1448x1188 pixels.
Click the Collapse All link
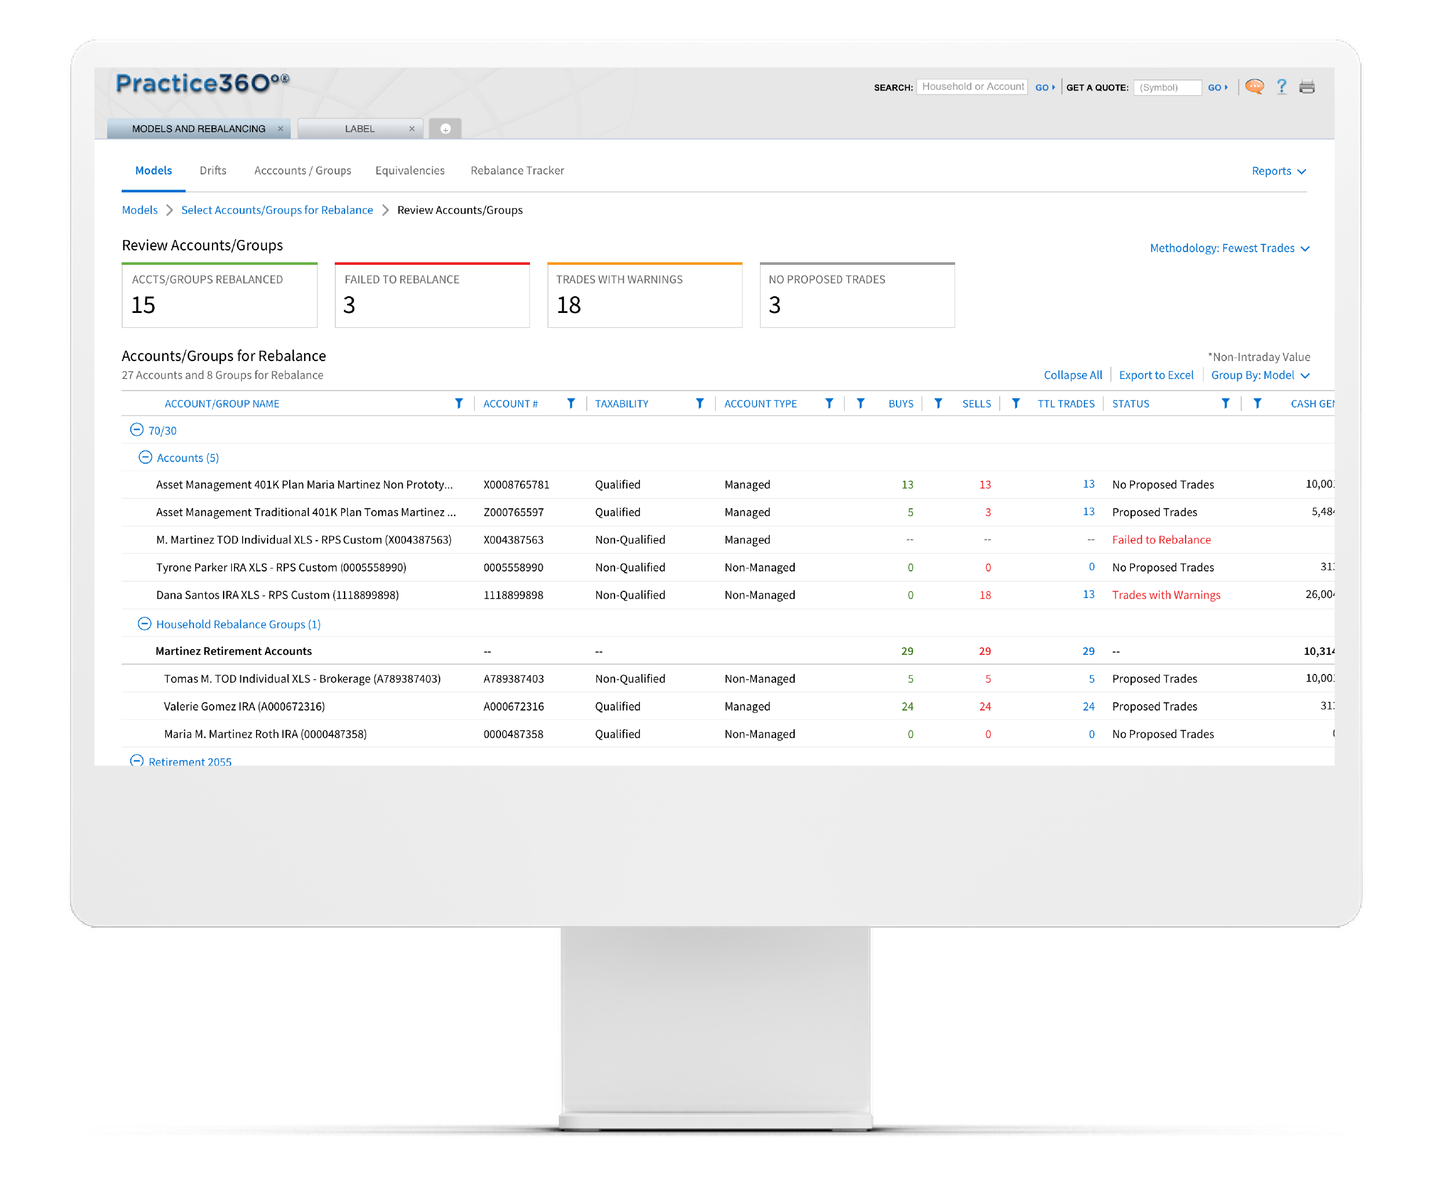click(x=1073, y=375)
